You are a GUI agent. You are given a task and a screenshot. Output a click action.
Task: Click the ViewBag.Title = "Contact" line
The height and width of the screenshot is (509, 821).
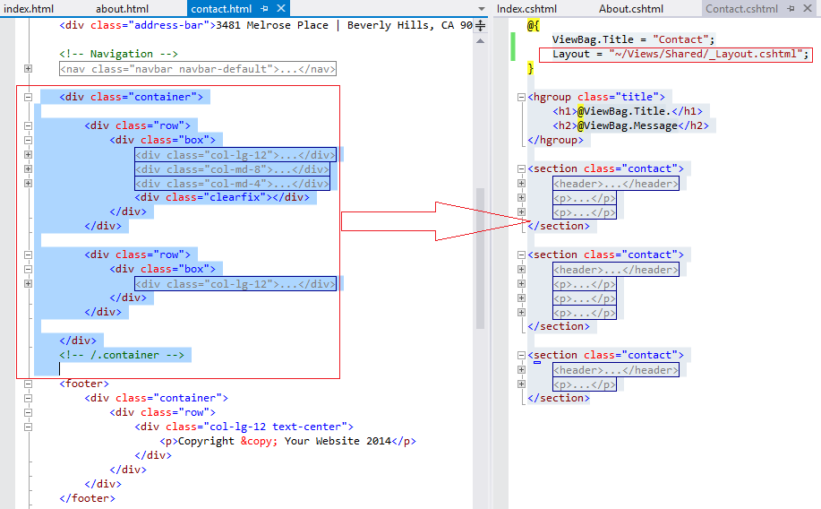pyautogui.click(x=633, y=39)
